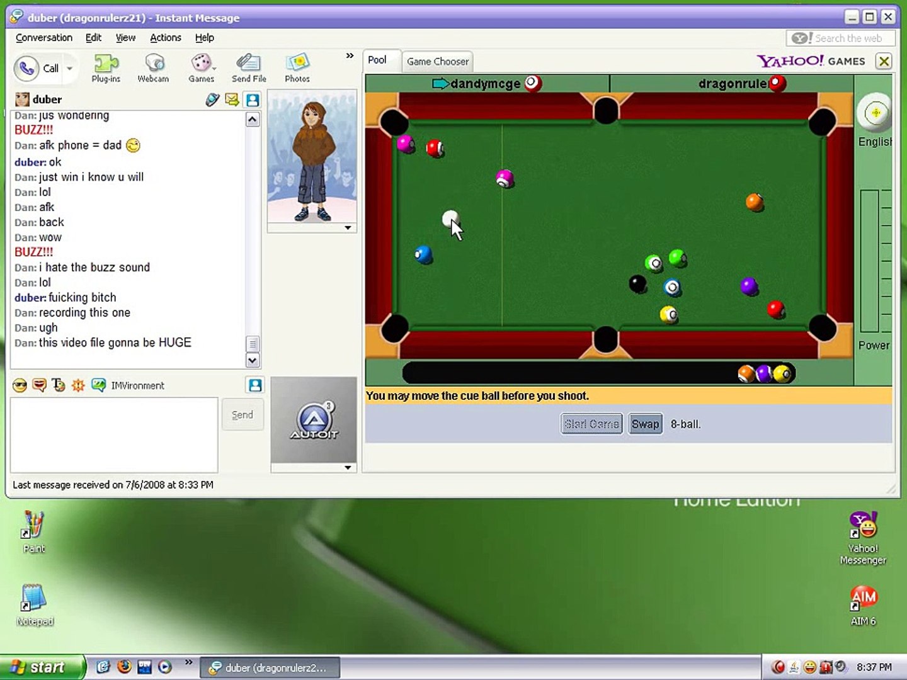Close the Yahoo! Games panel
Image resolution: width=907 pixels, height=680 pixels.
(884, 61)
